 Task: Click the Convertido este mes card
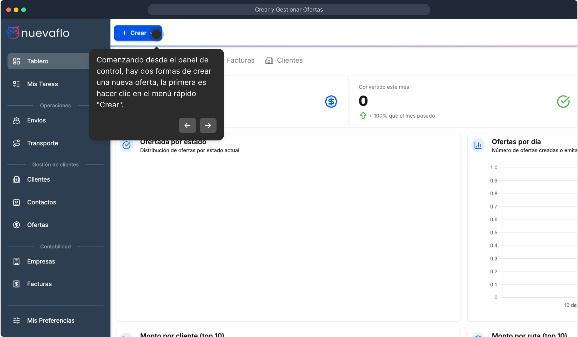coord(462,101)
